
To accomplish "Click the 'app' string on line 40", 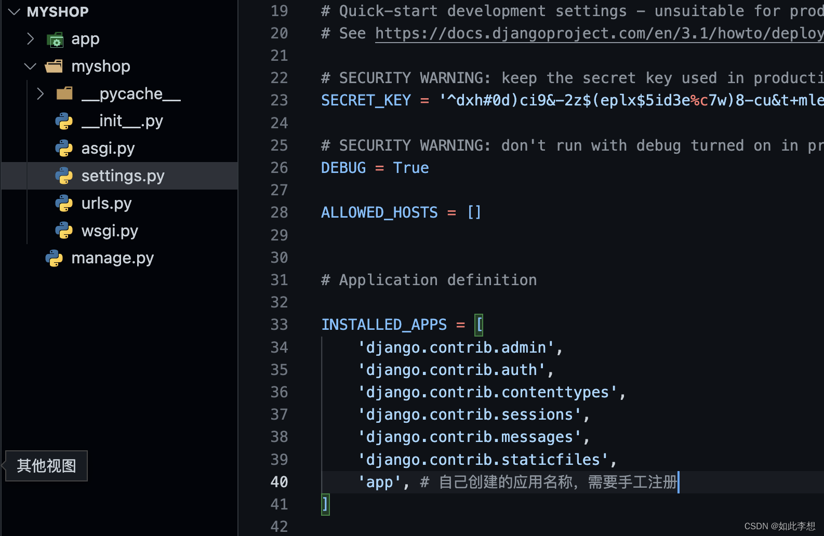I will pyautogui.click(x=379, y=482).
